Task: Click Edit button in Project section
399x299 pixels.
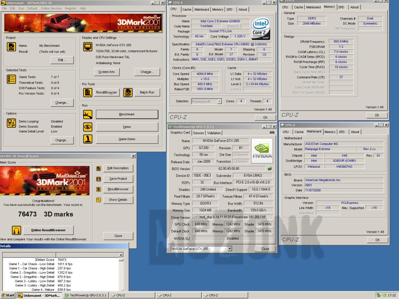Action: click(x=62, y=60)
